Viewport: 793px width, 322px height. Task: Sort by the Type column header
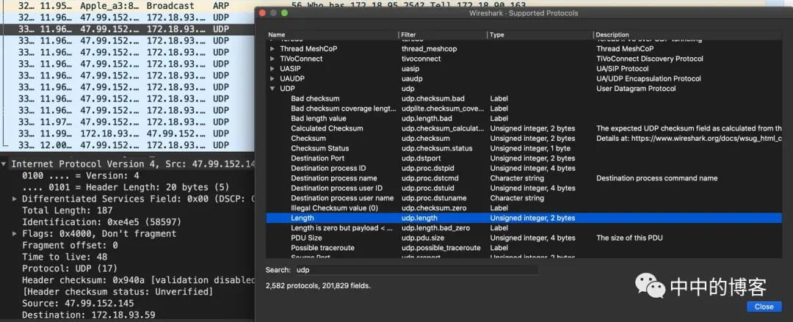[x=540, y=35]
